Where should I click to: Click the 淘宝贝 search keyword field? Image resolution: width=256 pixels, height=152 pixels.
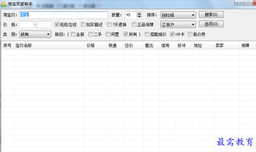[x=64, y=15]
